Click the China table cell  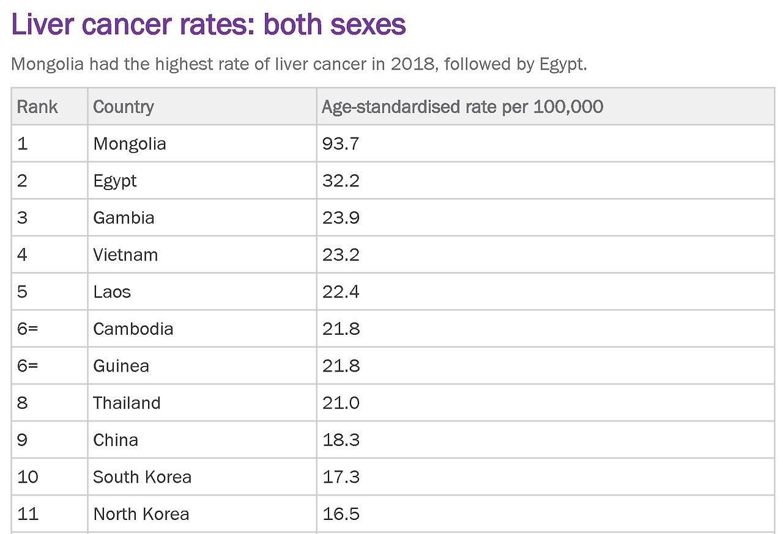pos(202,440)
